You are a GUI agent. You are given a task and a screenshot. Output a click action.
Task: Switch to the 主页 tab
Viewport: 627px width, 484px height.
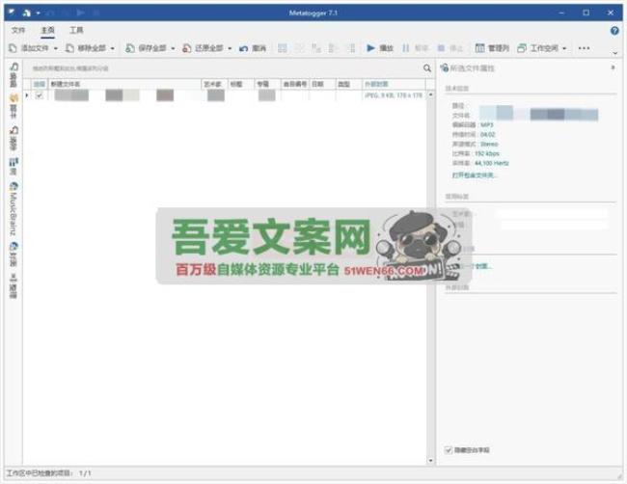coord(47,30)
